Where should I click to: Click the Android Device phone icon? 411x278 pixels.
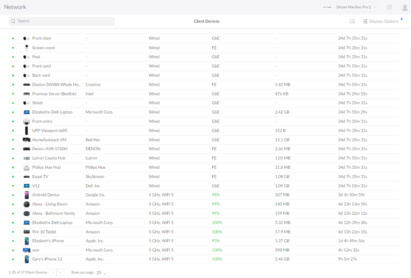click(x=26, y=195)
